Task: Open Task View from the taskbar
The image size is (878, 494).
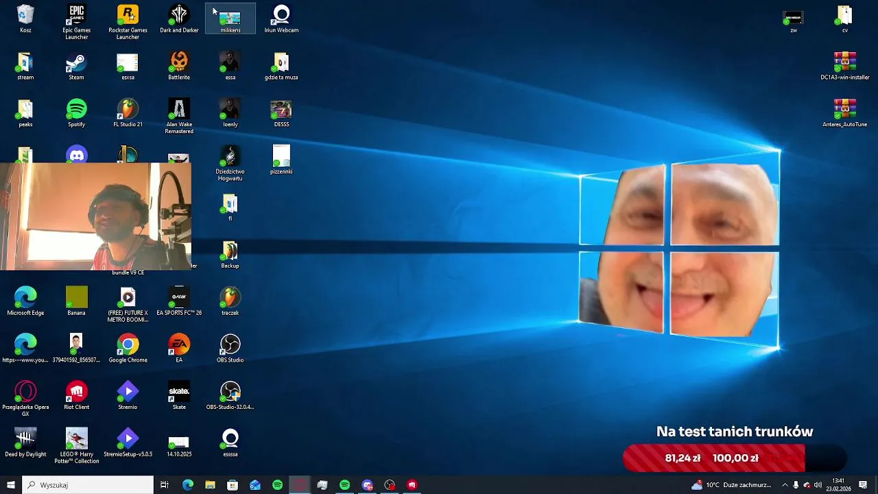Action: 165,485
